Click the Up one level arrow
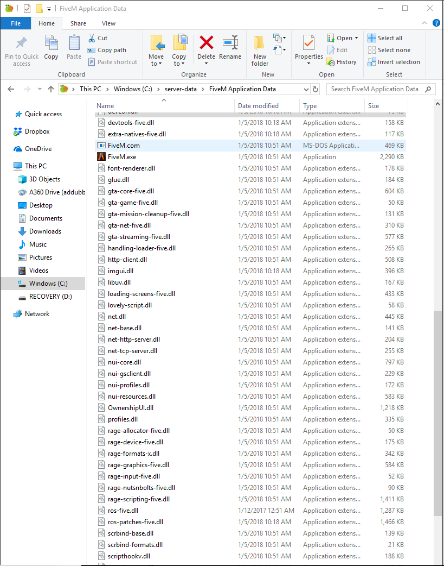Viewport: 444px width, 566px height. click(51, 89)
